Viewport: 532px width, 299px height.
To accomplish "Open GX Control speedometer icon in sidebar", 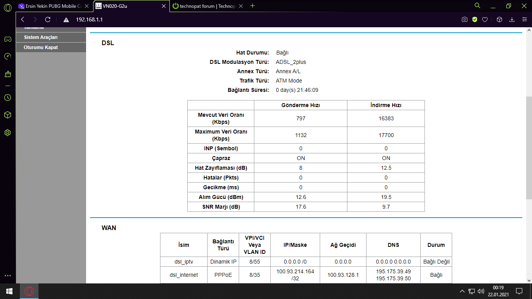I will [8, 56].
